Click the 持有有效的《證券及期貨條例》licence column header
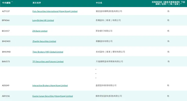Screen dimensions: 187x101 pos(168,3)
